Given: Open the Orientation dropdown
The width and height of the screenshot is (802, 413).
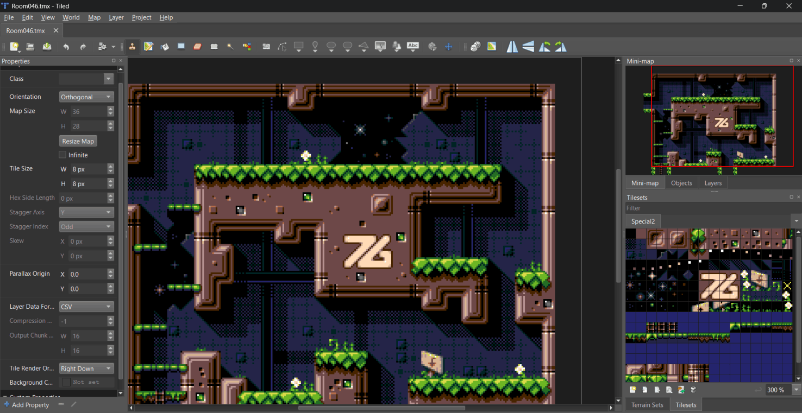Looking at the screenshot, I should tap(86, 97).
